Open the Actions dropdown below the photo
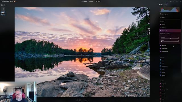 (86, 100)
